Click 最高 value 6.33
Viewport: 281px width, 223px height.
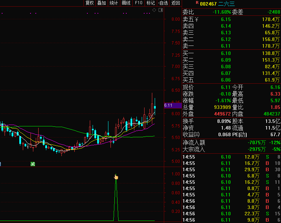(x=275, y=94)
